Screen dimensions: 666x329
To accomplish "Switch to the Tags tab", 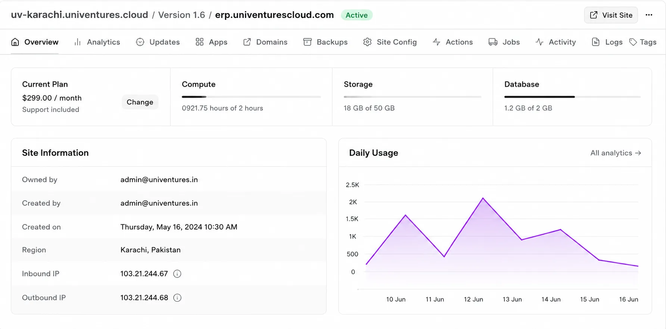I will click(x=643, y=42).
